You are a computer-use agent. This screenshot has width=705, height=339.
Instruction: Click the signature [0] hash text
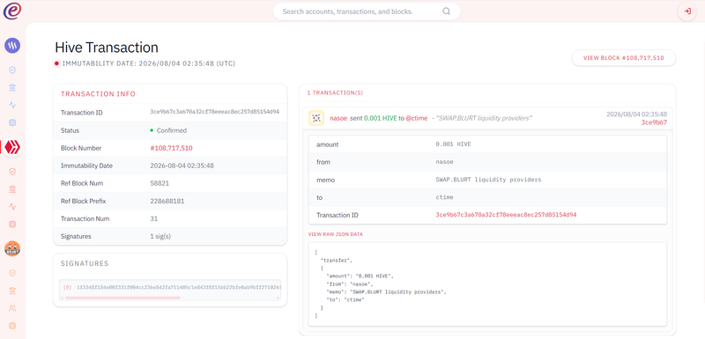point(179,287)
